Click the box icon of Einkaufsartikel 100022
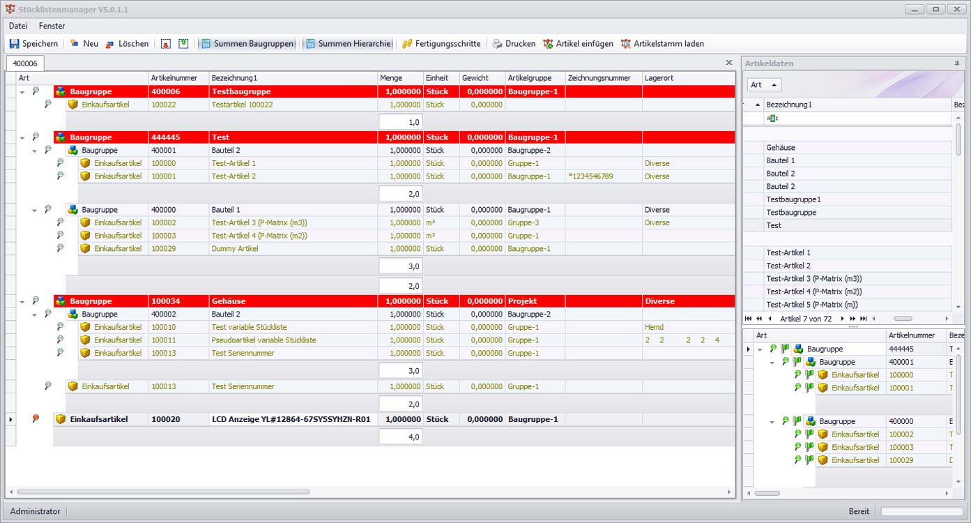The height and width of the screenshot is (523, 971). [x=72, y=105]
